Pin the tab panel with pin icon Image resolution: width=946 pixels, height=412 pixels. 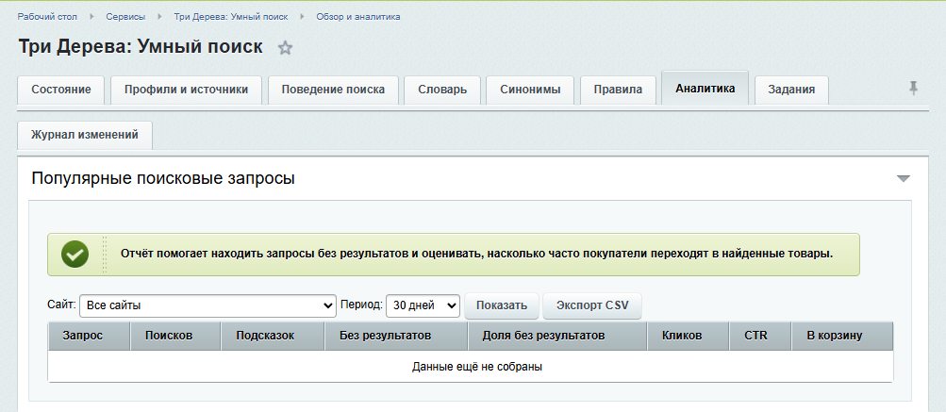pos(913,89)
